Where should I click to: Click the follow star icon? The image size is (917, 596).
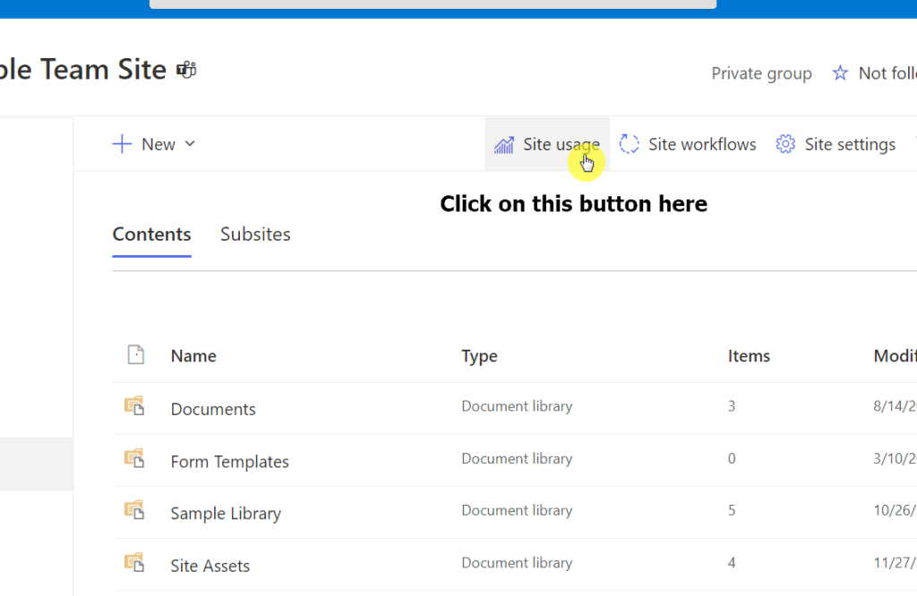[840, 73]
